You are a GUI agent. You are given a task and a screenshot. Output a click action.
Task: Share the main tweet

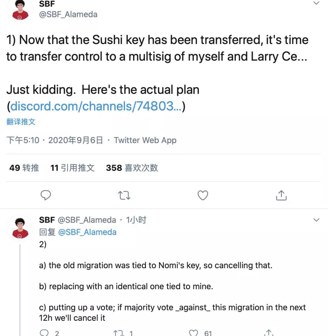click(281, 195)
